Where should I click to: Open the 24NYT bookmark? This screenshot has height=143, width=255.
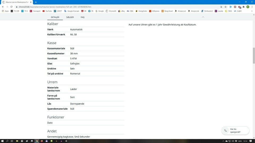tap(58, 11)
